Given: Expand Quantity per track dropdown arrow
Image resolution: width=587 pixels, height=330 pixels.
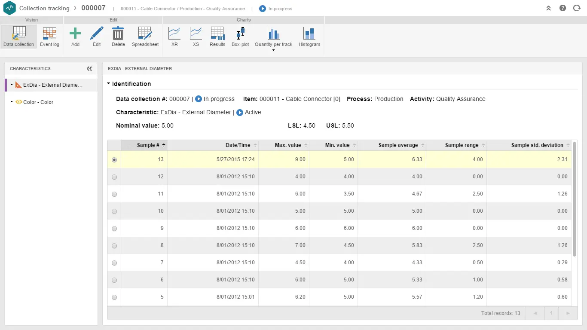Looking at the screenshot, I should (x=273, y=50).
